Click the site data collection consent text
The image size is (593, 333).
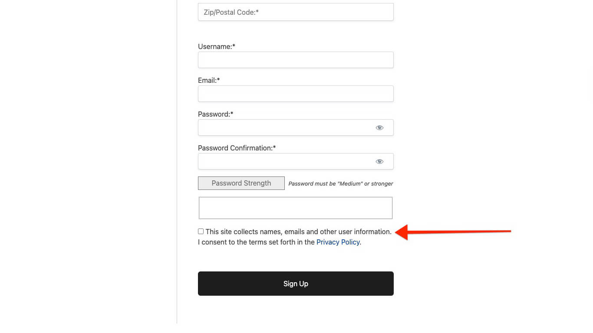[x=299, y=232]
